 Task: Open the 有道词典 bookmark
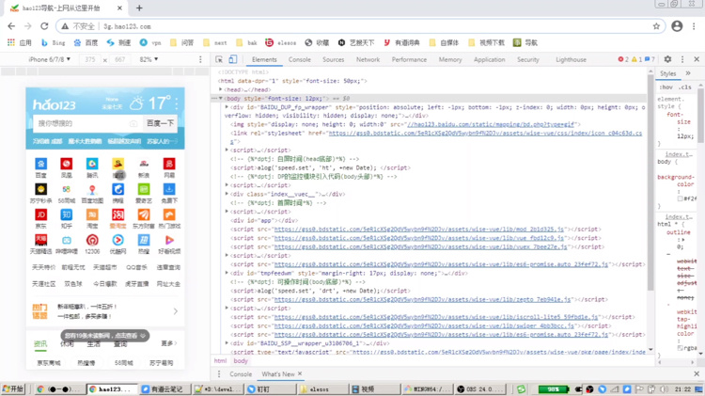tap(401, 42)
